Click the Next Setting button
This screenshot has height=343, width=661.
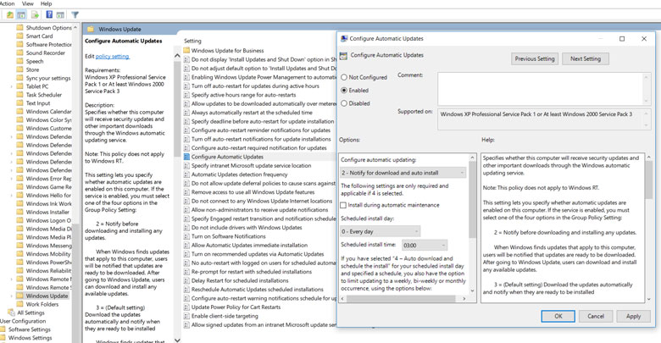tap(585, 59)
